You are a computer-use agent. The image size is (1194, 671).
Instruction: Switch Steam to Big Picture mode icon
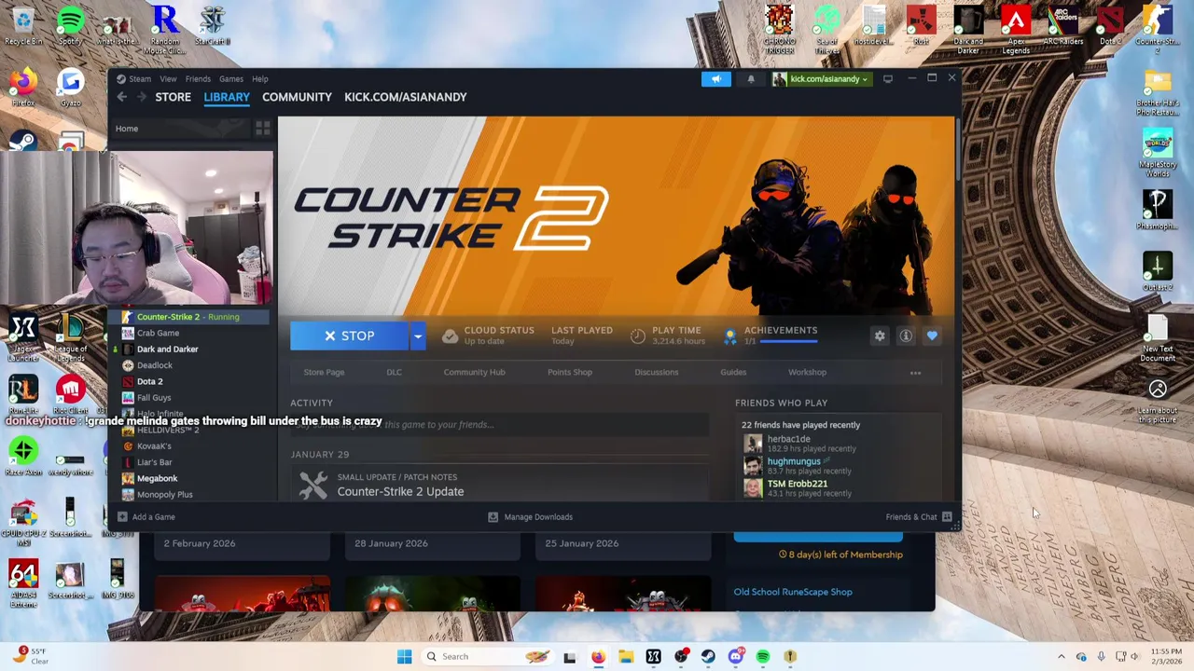888,79
